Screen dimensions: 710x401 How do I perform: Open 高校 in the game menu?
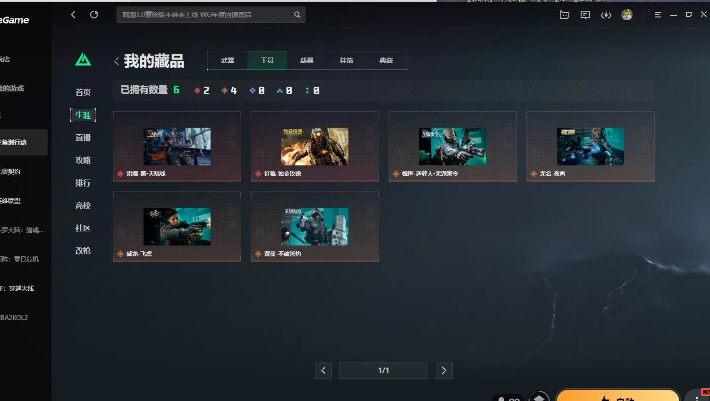pyautogui.click(x=83, y=205)
